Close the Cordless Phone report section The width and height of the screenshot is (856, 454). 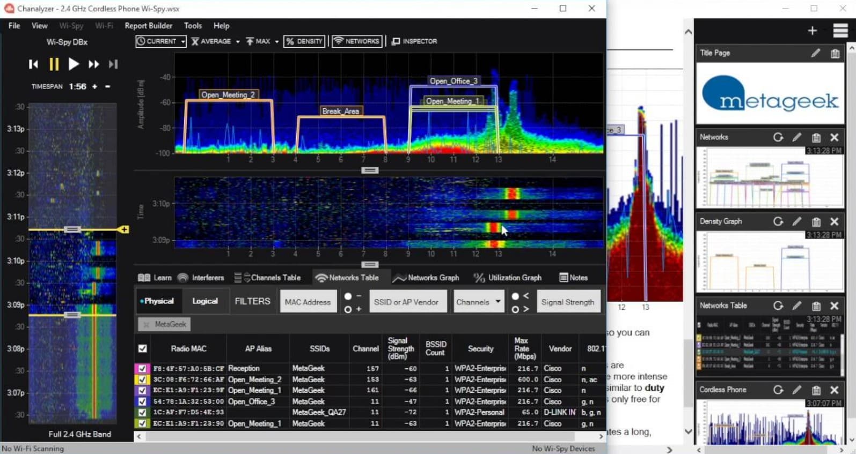tap(835, 390)
